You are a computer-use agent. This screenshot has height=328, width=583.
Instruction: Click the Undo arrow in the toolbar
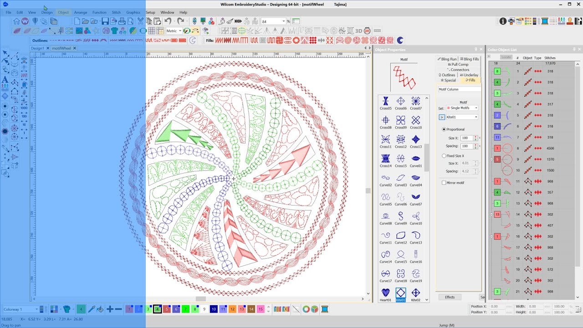pos(168,21)
